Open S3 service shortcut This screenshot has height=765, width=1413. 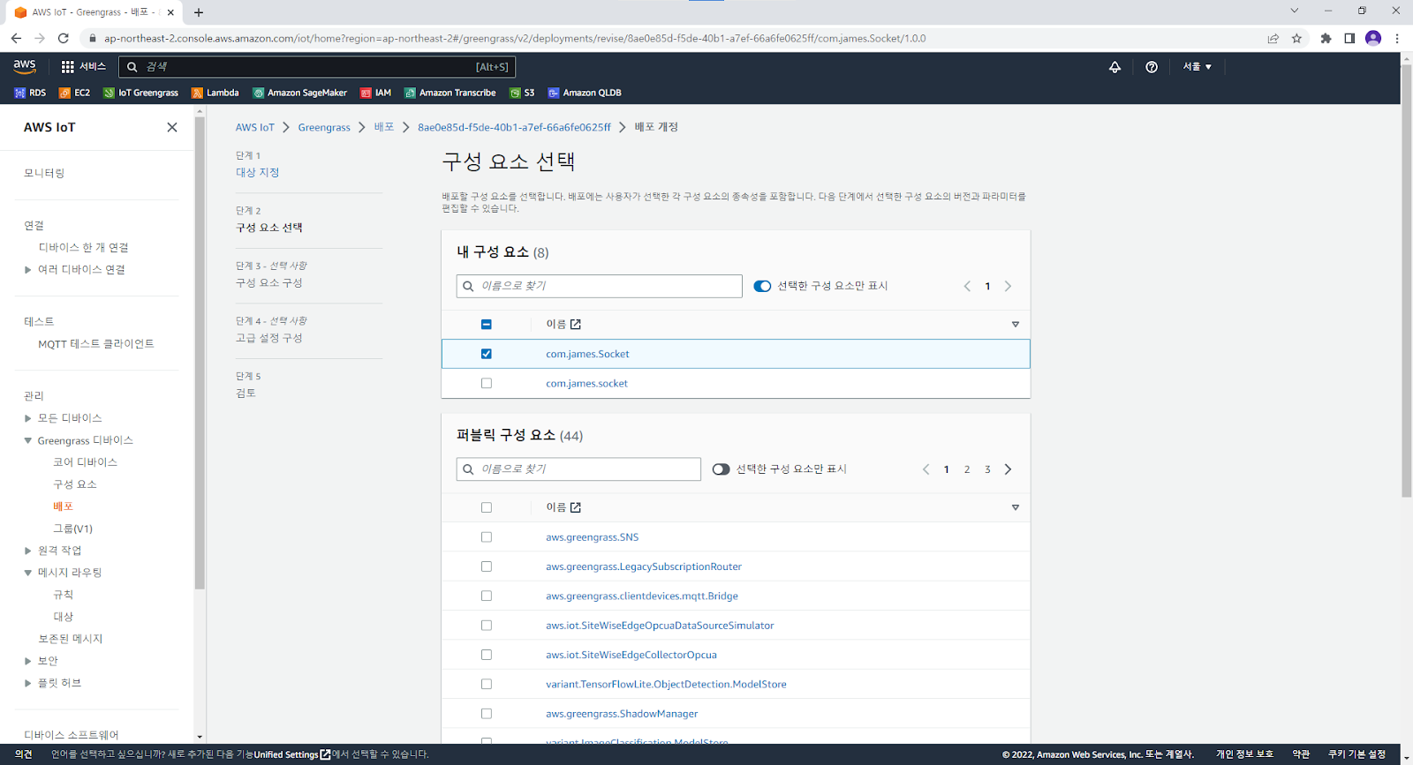[x=522, y=93]
